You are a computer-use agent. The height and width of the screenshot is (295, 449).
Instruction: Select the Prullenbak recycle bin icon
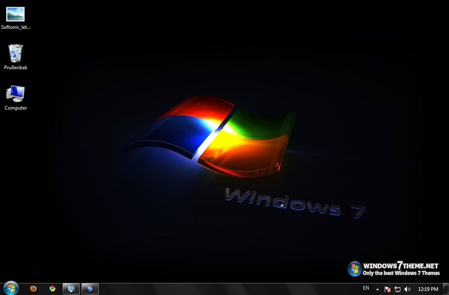click(15, 53)
